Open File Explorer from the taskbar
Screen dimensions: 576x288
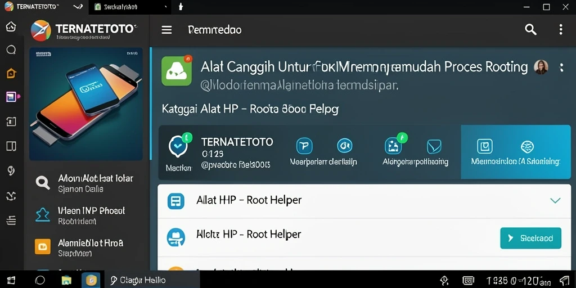click(x=66, y=281)
